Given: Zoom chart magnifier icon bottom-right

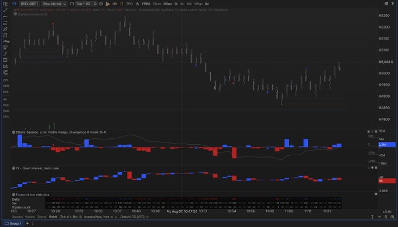Looking at the screenshot, I should 393,216.
